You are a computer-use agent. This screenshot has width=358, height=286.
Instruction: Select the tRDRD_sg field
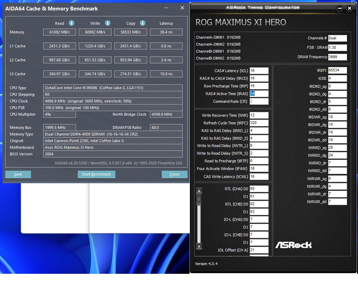pyautogui.click(x=337, y=86)
